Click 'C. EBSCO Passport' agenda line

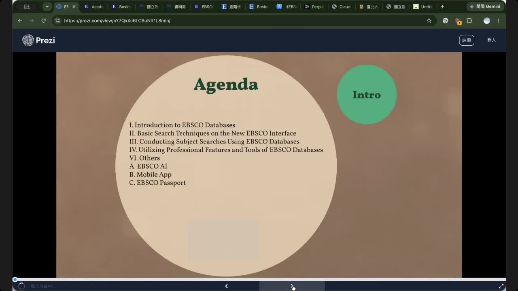point(157,183)
